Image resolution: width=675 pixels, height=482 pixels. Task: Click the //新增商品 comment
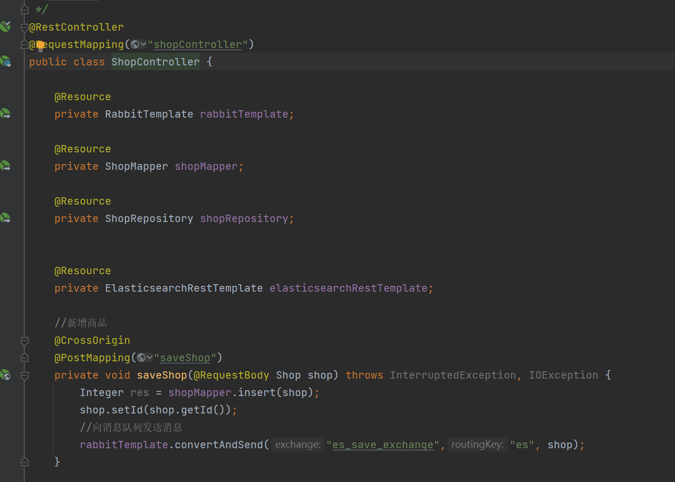tap(81, 323)
